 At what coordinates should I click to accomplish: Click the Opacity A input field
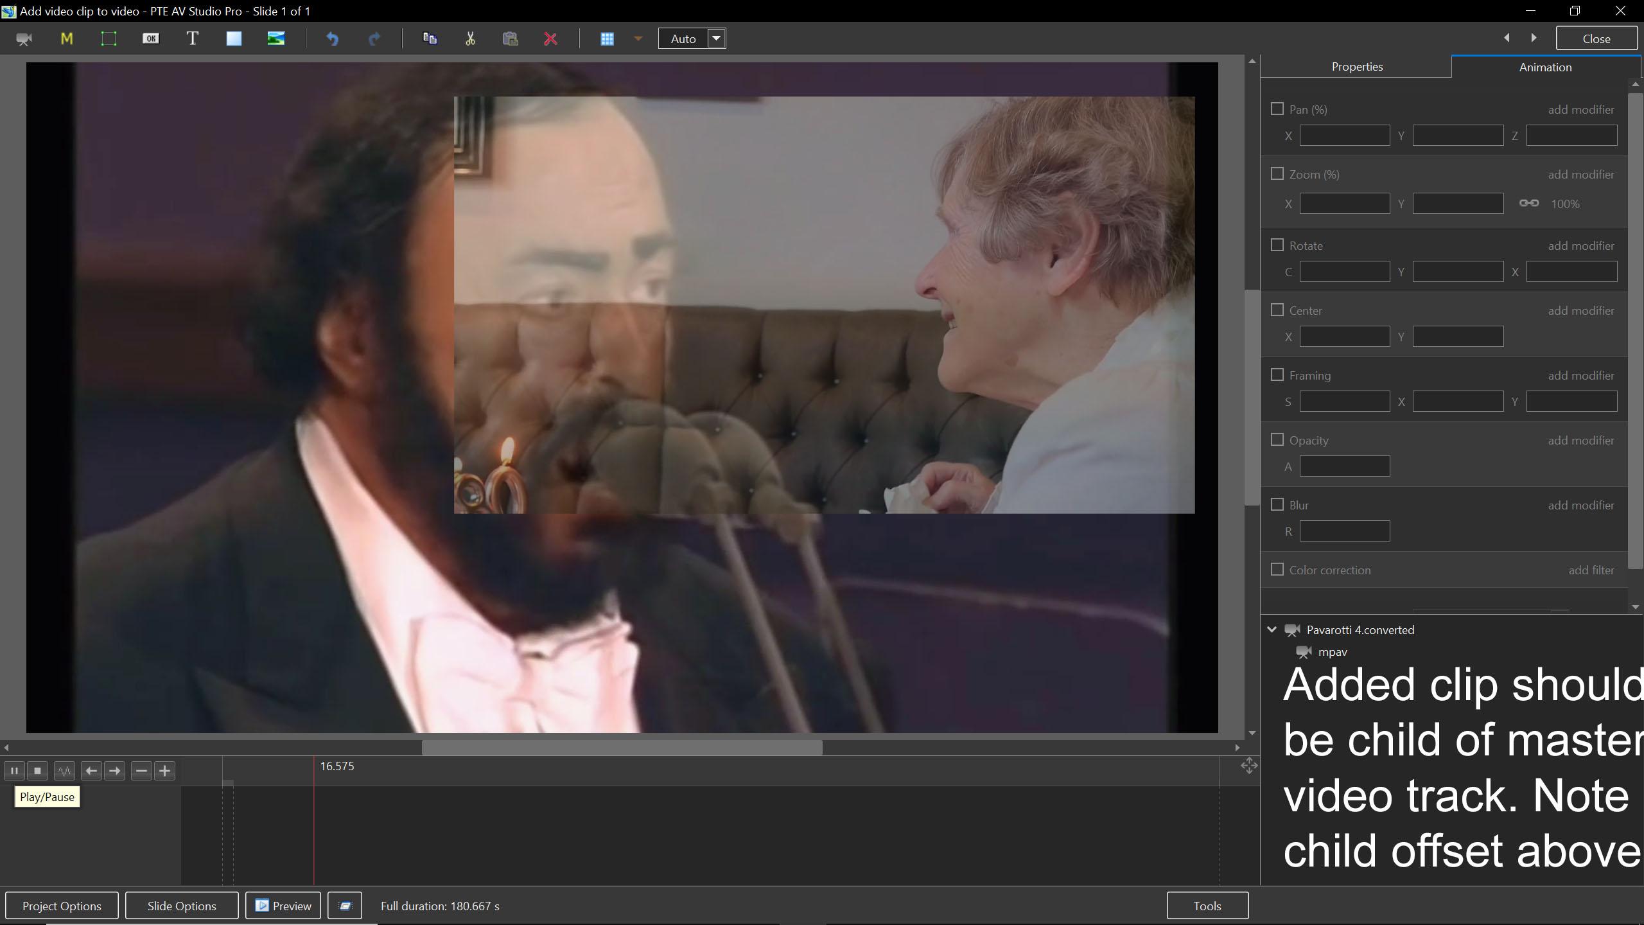point(1345,466)
